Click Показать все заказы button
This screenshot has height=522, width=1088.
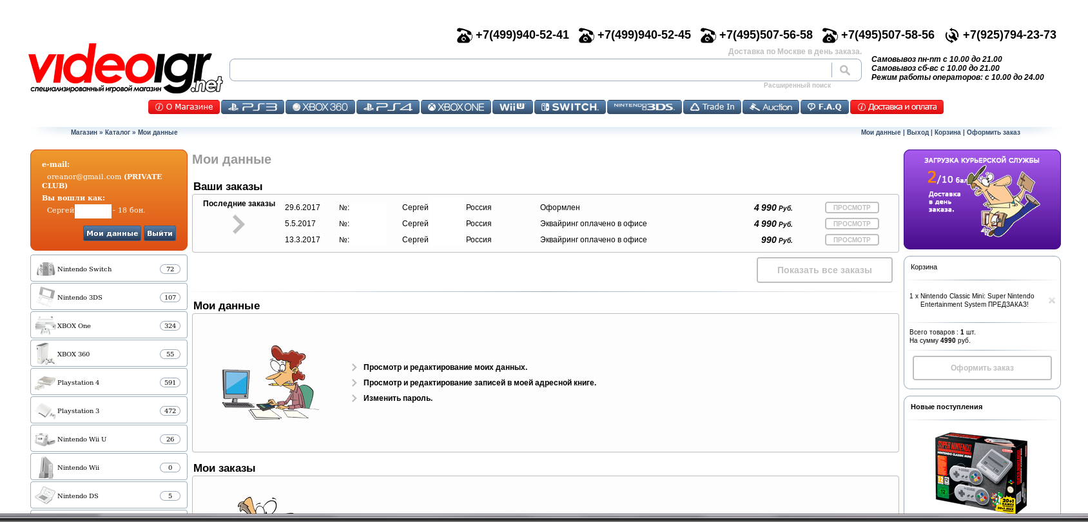[824, 270]
